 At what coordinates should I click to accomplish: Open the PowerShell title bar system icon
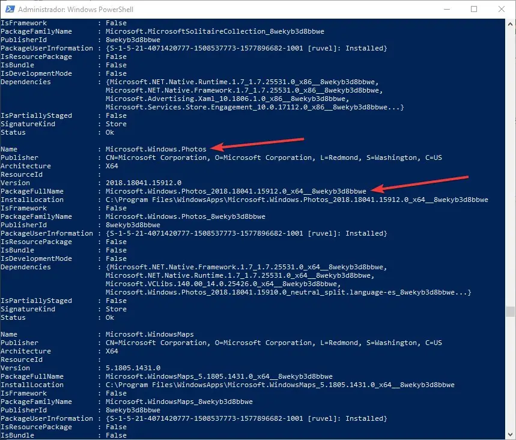point(10,9)
